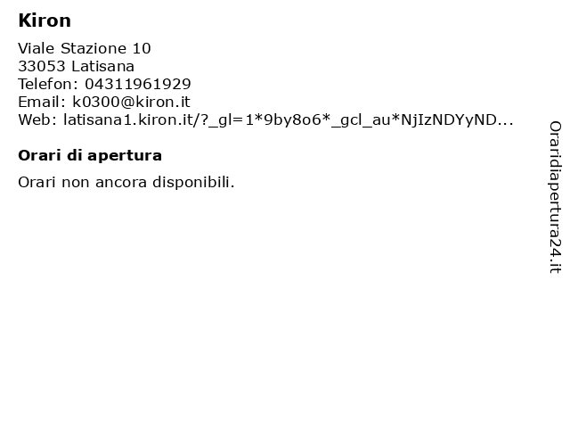This screenshot has height=428, width=570.
Task: Open the k0300@kiron.it email address
Action: coord(131,102)
